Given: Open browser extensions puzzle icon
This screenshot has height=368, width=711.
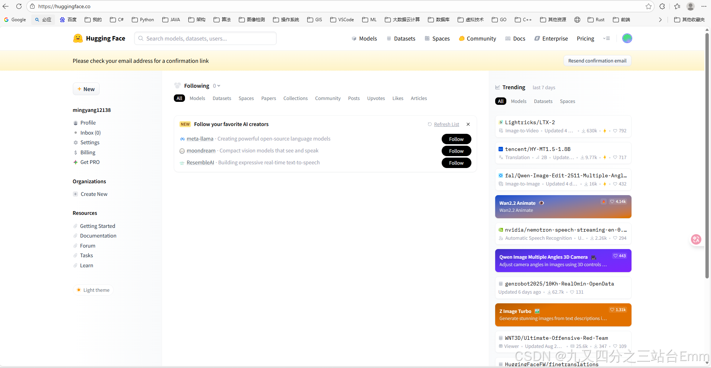Looking at the screenshot, I should [662, 6].
